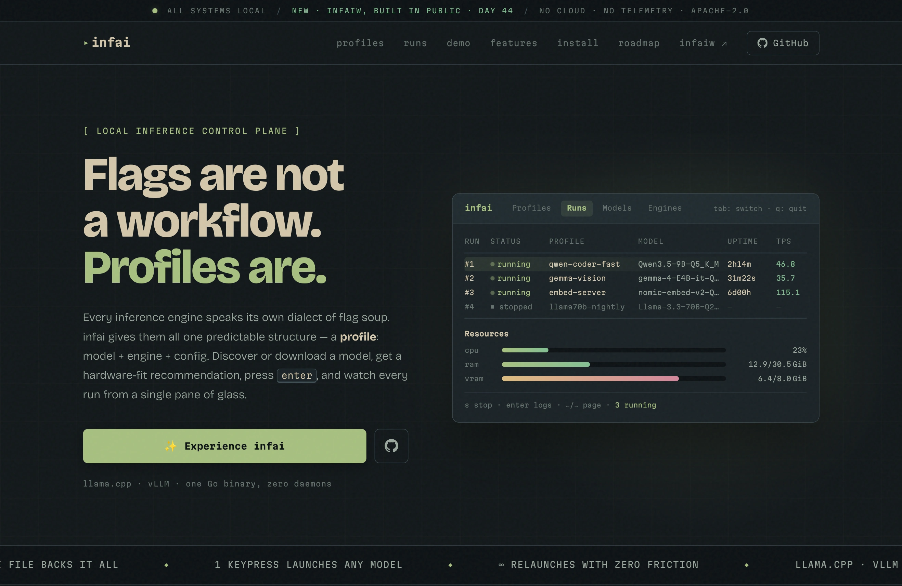The image size is (902, 586).
Task: Switch to the Models tab in the terminal panel
Action: [617, 208]
